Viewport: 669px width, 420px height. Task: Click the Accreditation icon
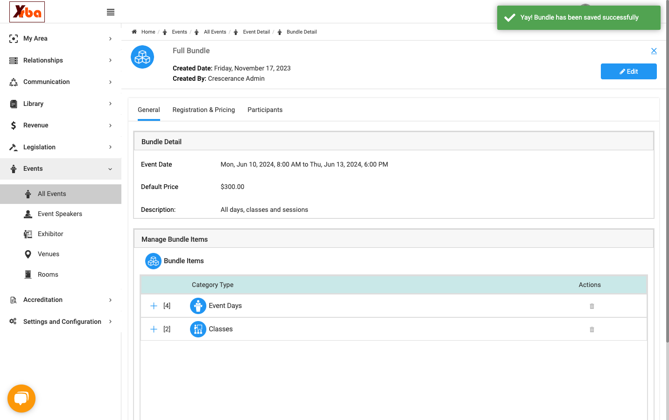[x=14, y=300]
